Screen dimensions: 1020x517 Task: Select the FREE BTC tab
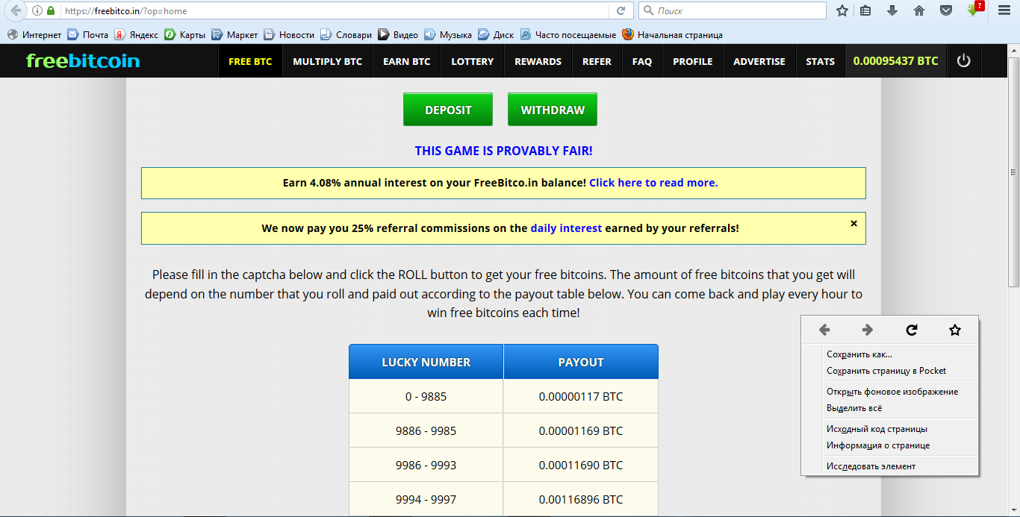click(x=250, y=61)
